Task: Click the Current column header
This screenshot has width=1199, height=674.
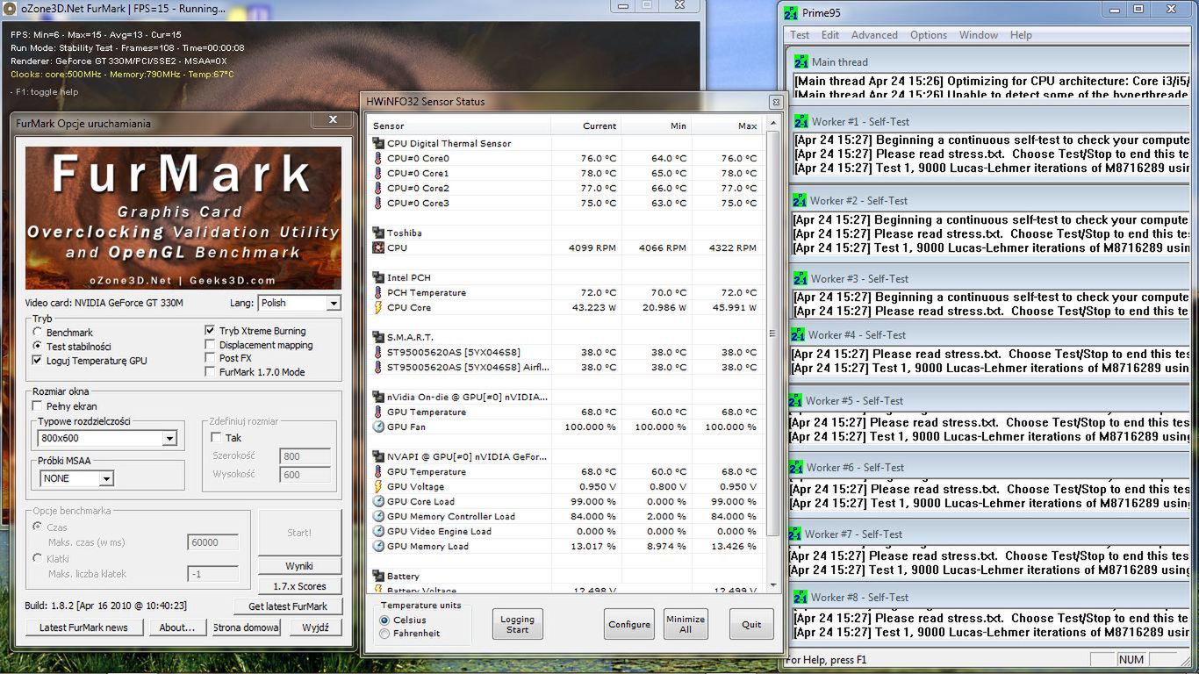Action: pyautogui.click(x=585, y=125)
